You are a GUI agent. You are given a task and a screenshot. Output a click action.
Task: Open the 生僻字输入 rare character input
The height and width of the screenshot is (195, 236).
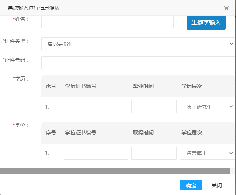[206, 23]
